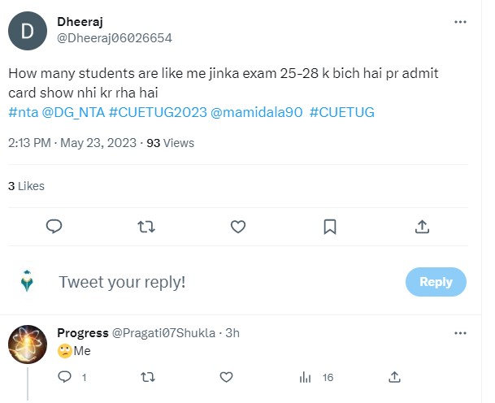This screenshot has width=495, height=403.
Task: Retweet Dheeraj's tweet
Action: click(146, 226)
